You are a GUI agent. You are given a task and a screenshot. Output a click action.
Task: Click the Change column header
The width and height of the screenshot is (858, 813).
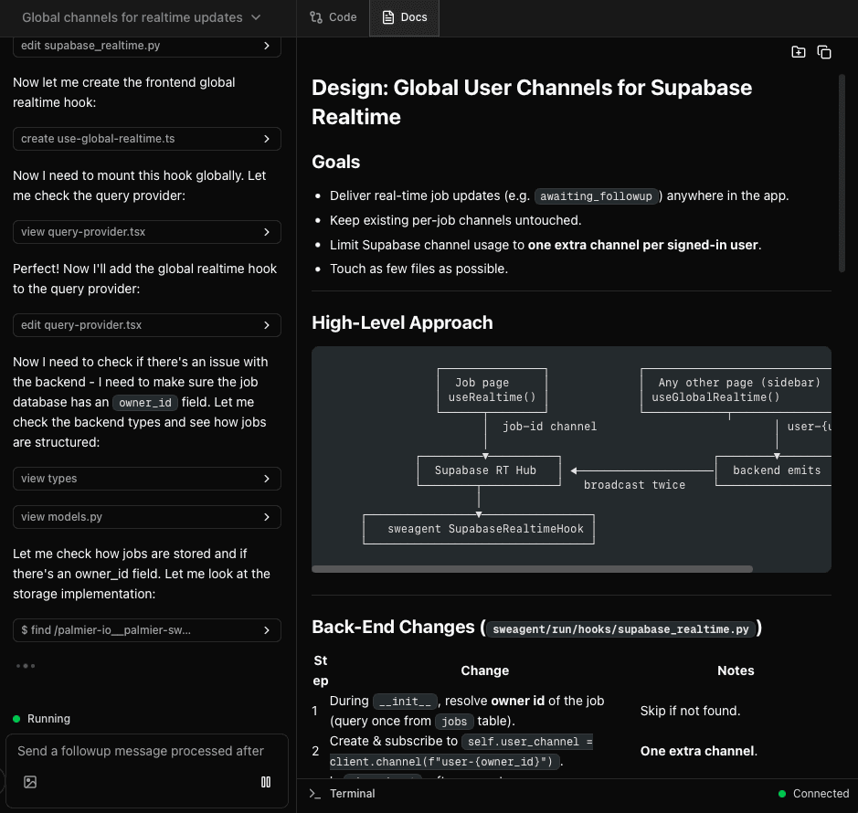[x=485, y=670]
